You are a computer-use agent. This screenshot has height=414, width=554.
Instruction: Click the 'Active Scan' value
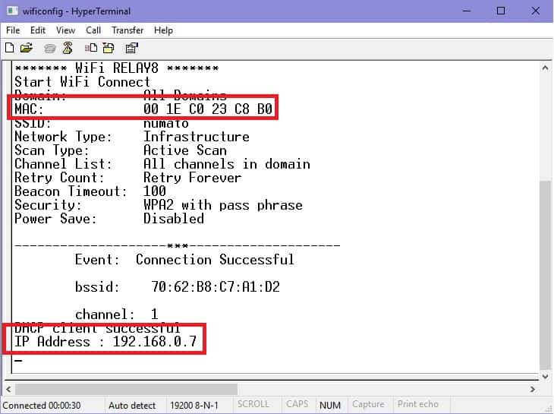click(185, 150)
